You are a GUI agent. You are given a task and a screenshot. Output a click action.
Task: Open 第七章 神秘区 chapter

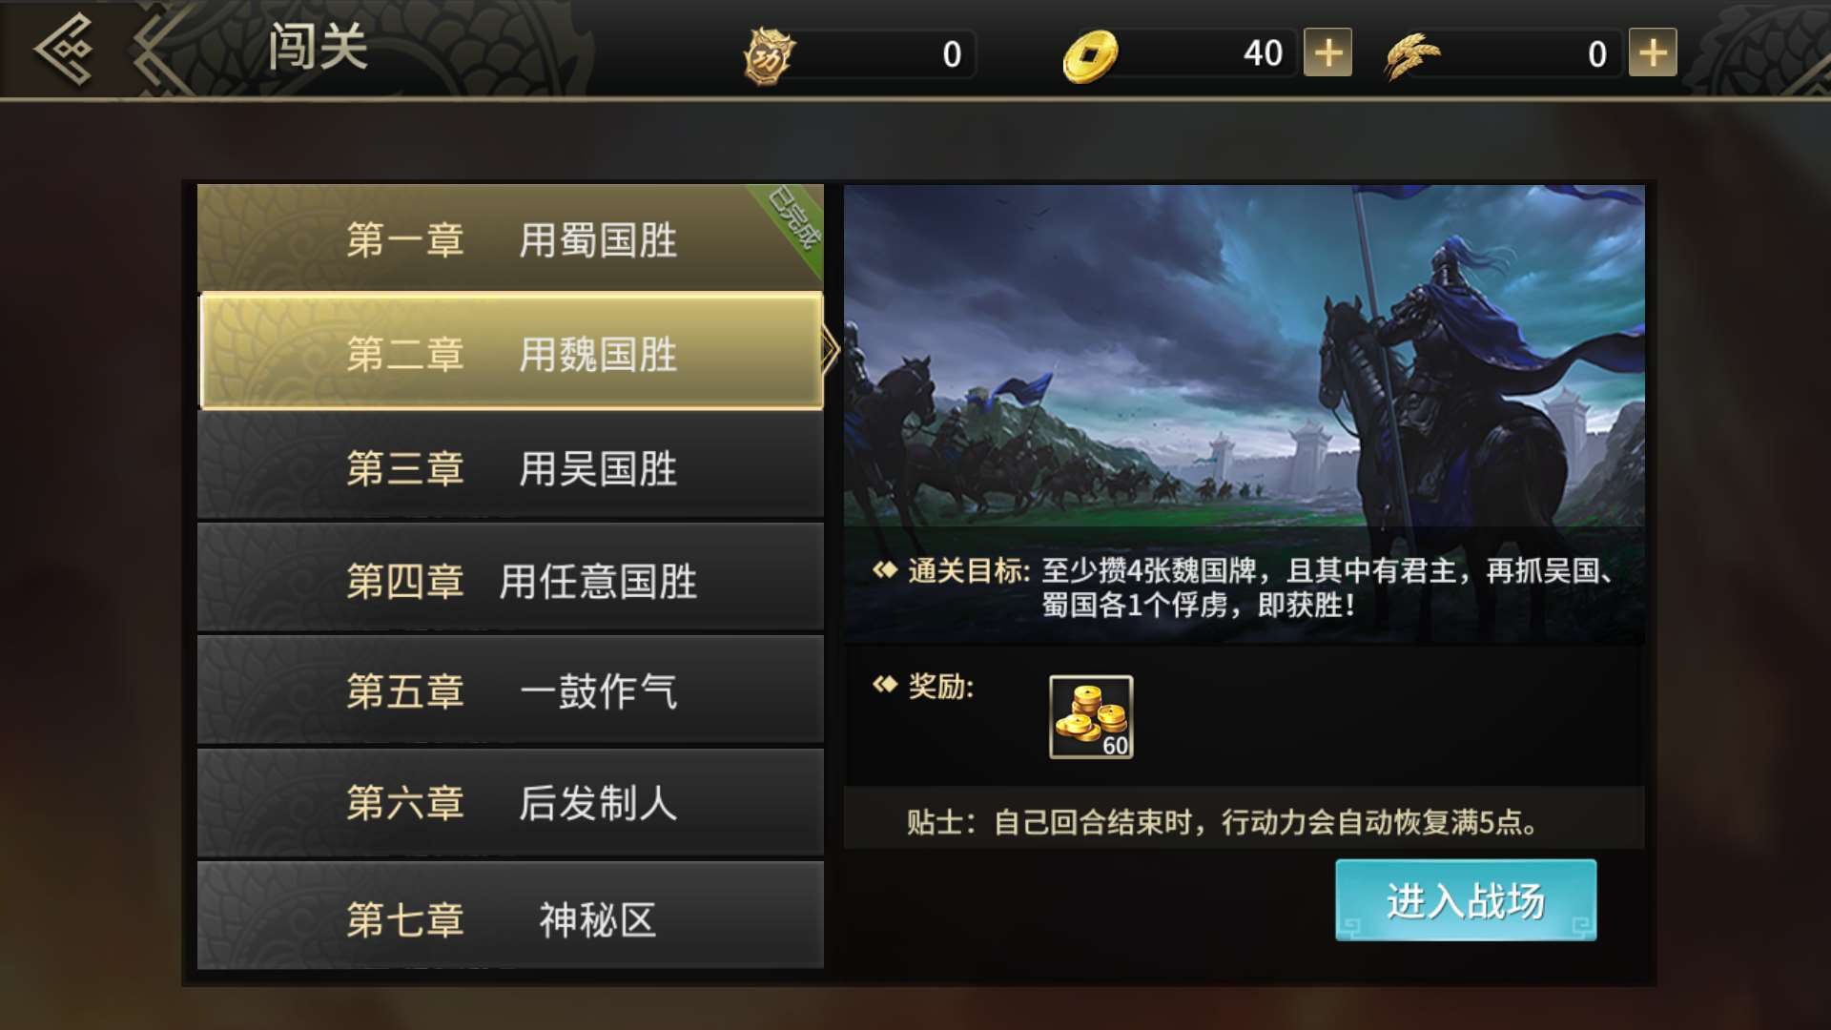coord(510,917)
